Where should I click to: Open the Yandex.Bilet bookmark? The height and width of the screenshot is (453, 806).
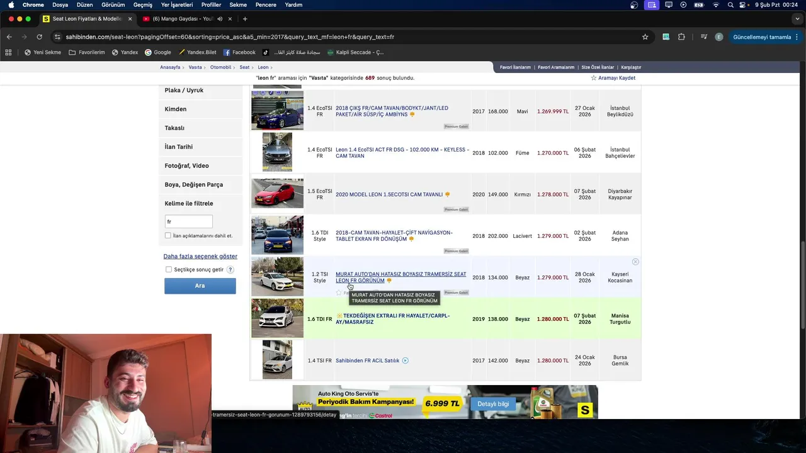(x=197, y=52)
